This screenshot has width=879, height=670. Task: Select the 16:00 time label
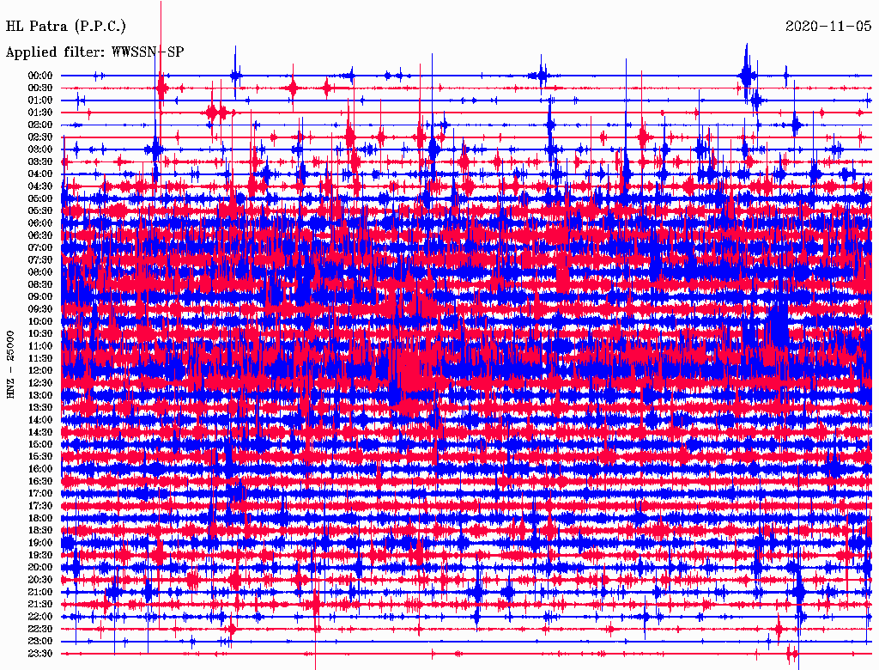(40, 469)
